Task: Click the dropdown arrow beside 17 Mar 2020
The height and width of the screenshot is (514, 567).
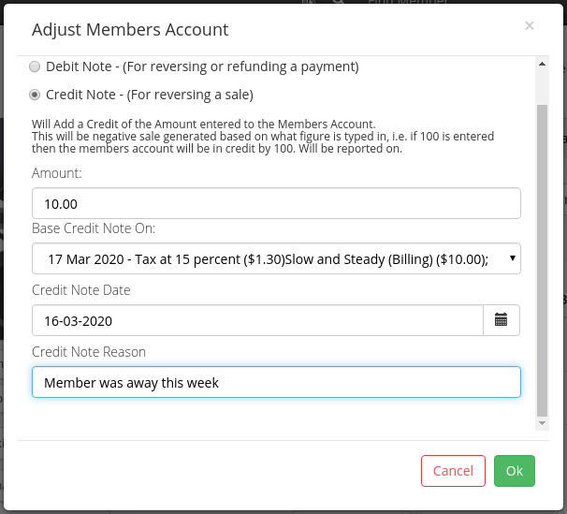Action: 513,258
